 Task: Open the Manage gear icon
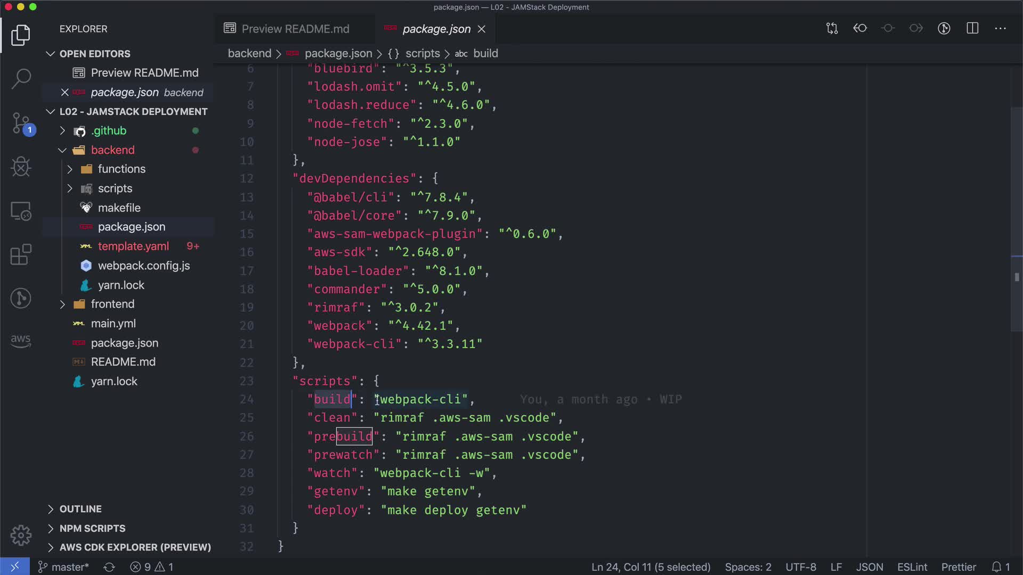(21, 535)
